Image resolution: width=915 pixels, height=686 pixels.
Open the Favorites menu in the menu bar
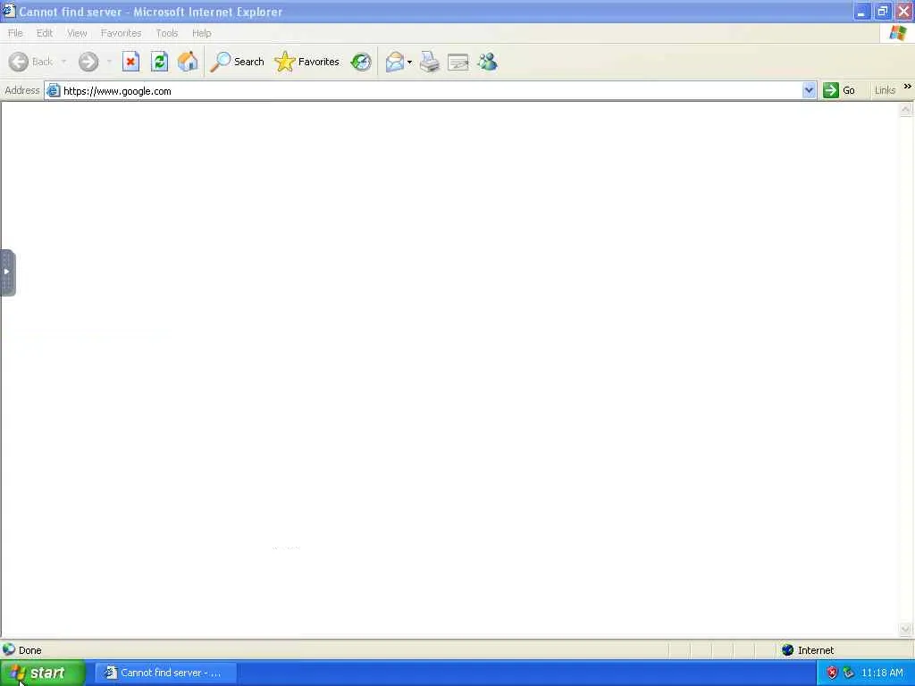pyautogui.click(x=121, y=33)
